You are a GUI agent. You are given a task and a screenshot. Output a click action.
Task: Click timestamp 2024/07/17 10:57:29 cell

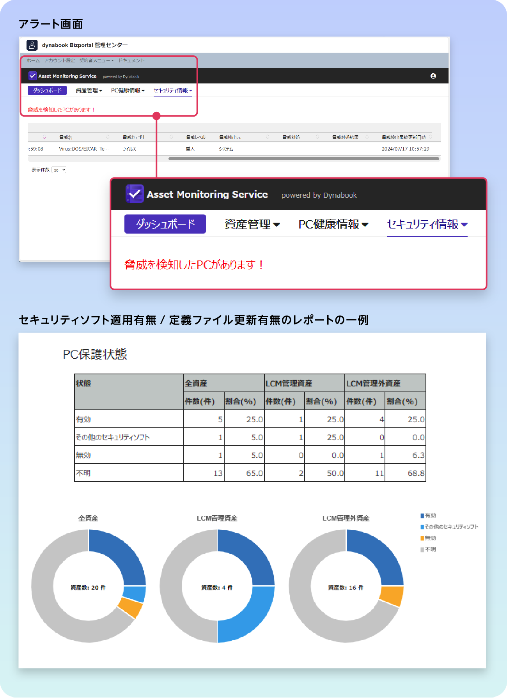tap(405, 149)
